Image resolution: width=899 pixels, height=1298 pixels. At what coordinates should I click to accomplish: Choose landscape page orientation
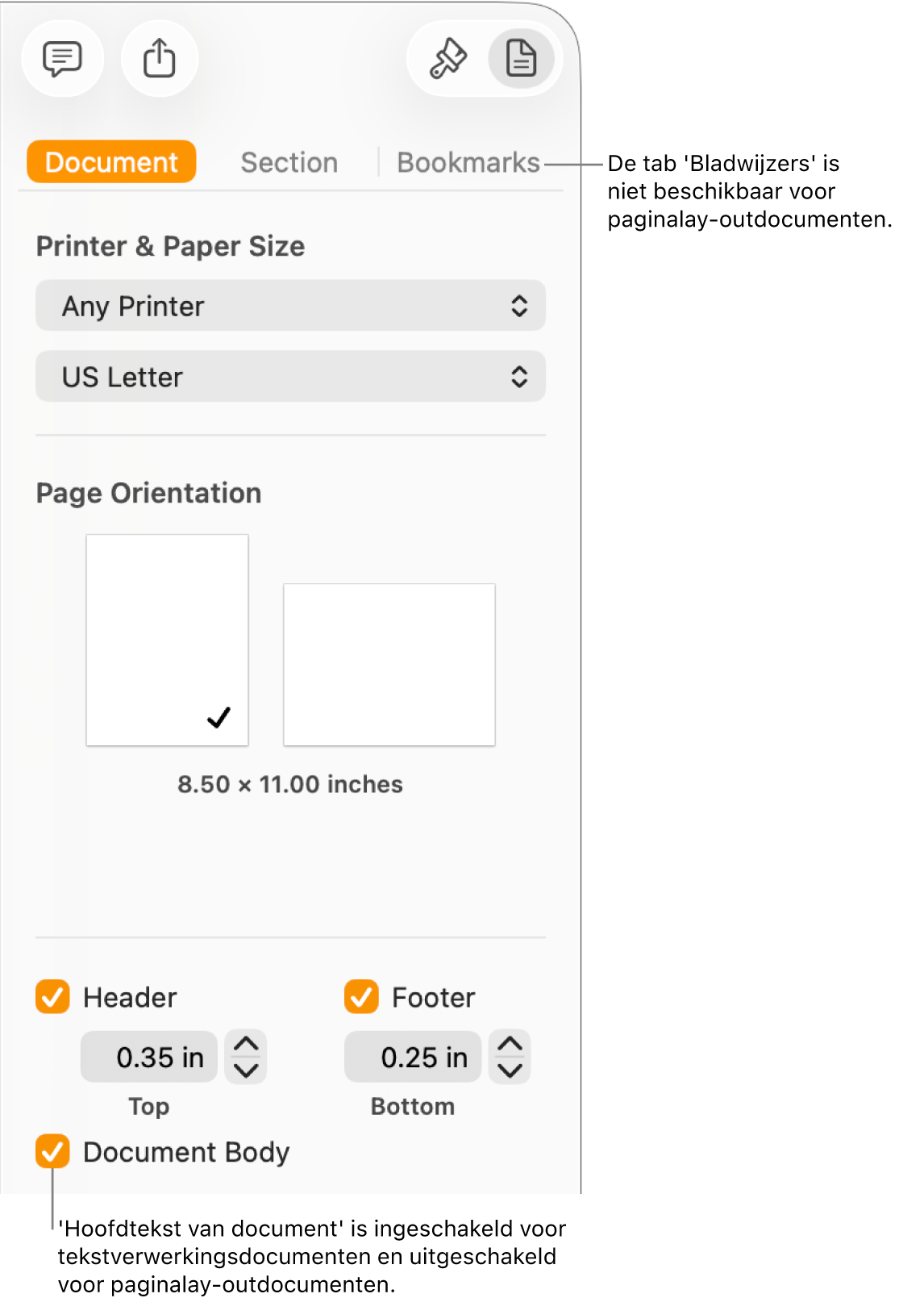click(389, 664)
